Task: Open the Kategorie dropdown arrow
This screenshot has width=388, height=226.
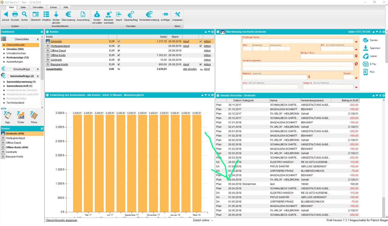Action: tap(356, 87)
